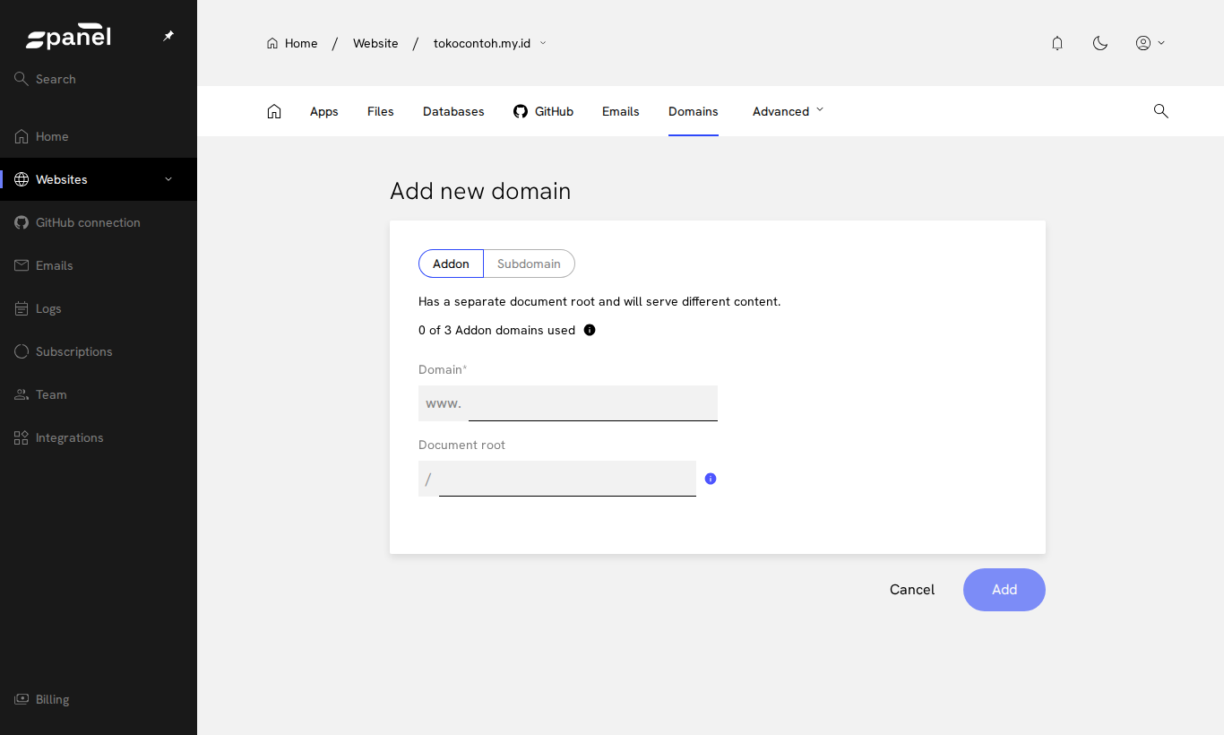Show info about Addon domains used
The height and width of the screenshot is (735, 1224).
point(590,330)
